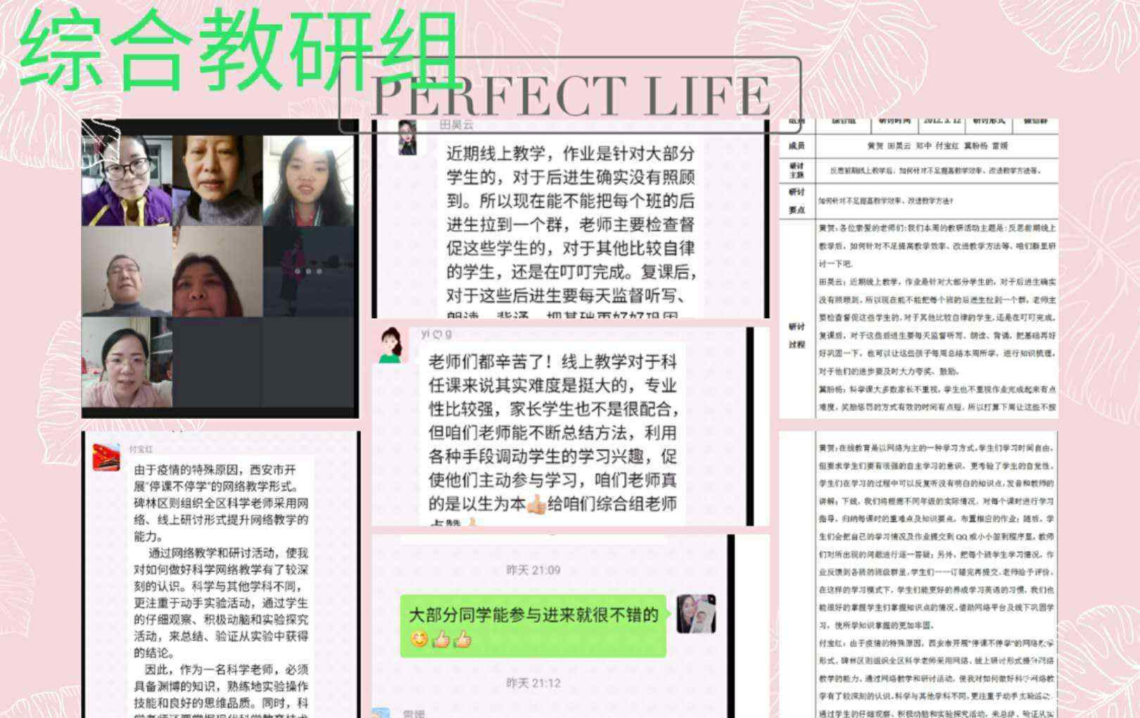Select top-right video tile of young woman
The height and width of the screenshot is (718, 1140).
(x=308, y=181)
